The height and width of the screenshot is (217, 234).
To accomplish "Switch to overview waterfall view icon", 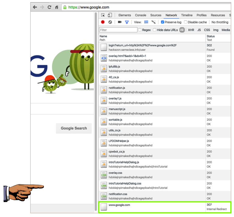I will click(x=154, y=22).
